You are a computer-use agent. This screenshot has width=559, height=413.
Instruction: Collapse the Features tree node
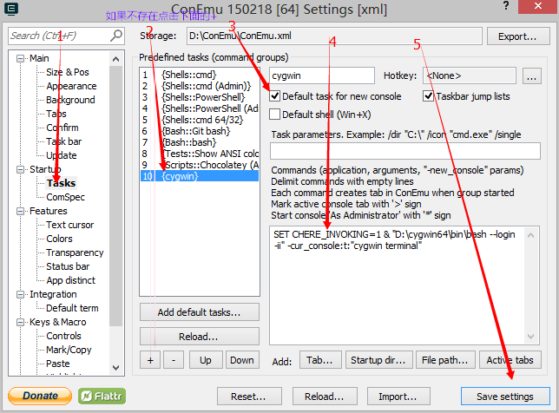21,212
